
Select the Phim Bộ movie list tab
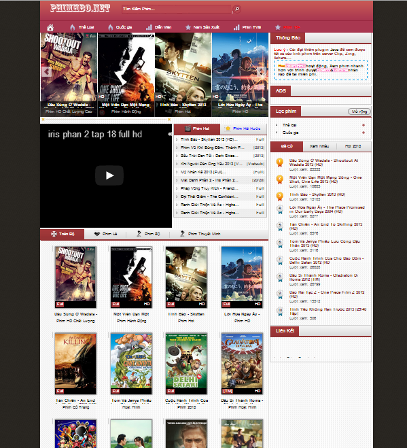pos(148,234)
